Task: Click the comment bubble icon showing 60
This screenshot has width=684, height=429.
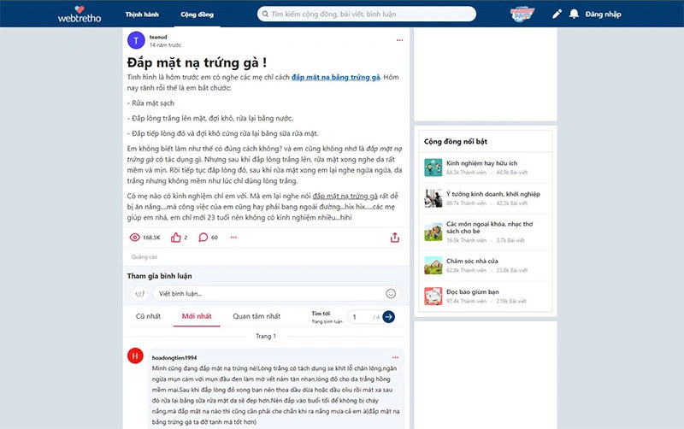Action: click(203, 238)
